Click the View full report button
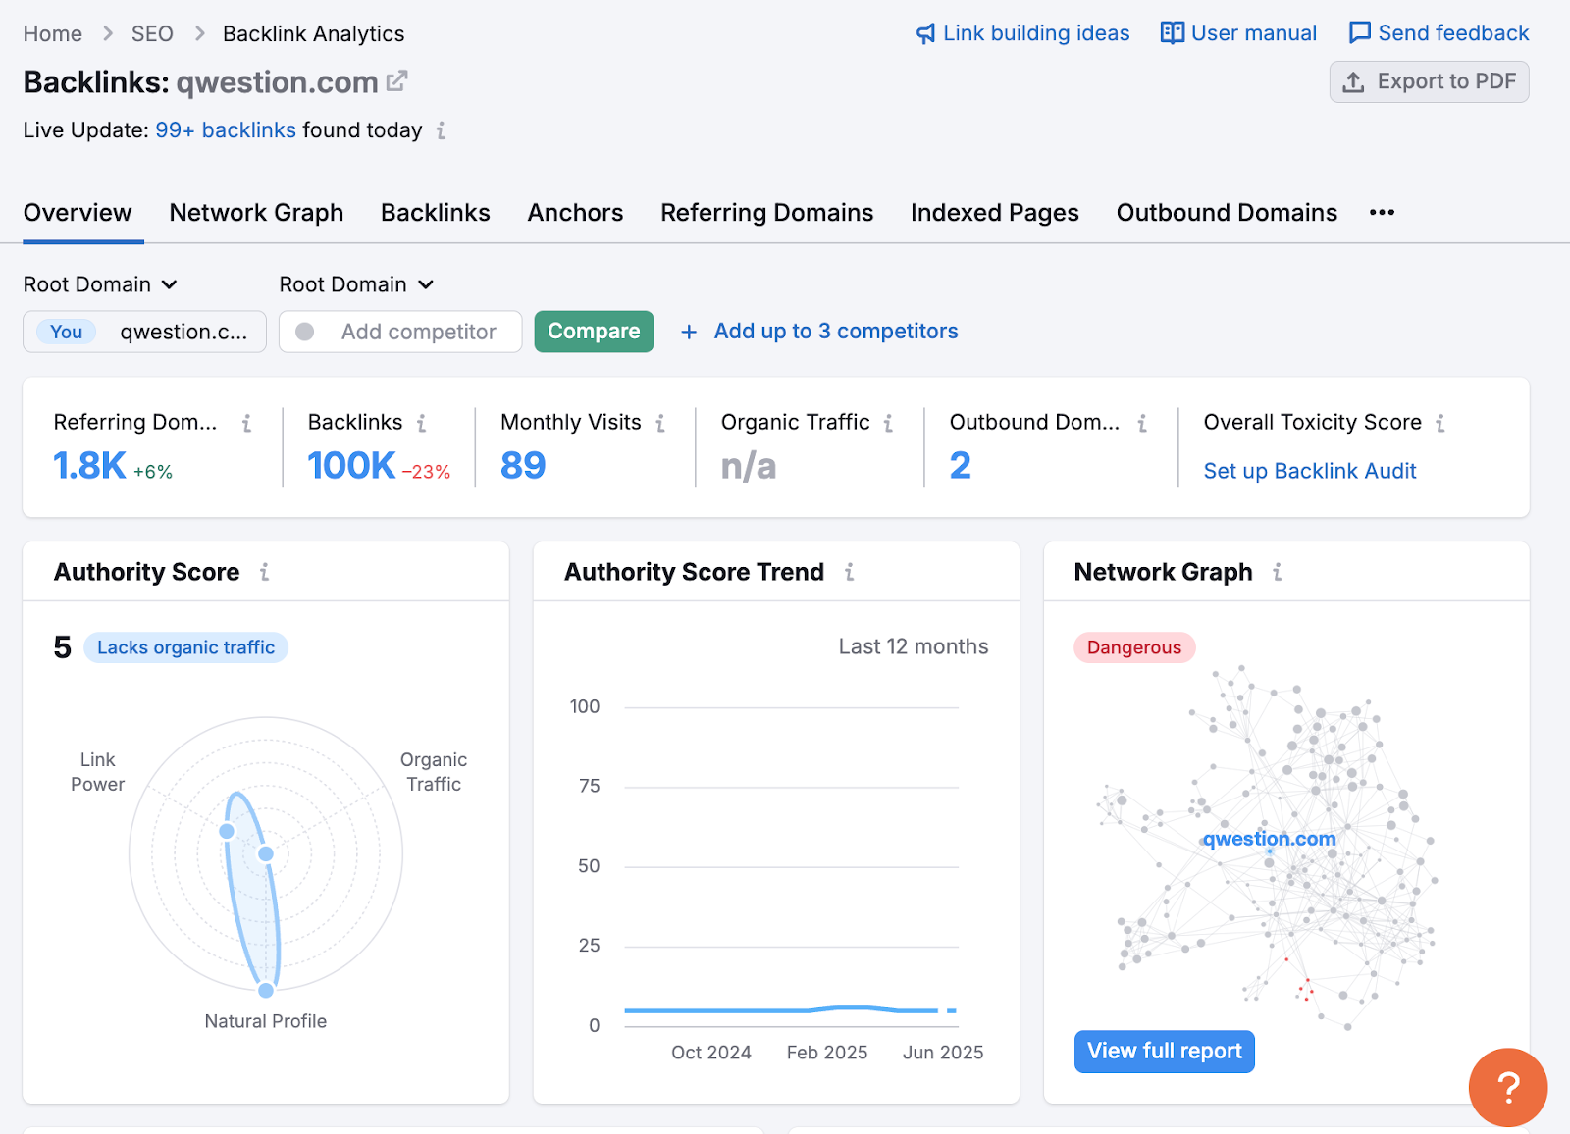1570x1134 pixels. (1164, 1052)
